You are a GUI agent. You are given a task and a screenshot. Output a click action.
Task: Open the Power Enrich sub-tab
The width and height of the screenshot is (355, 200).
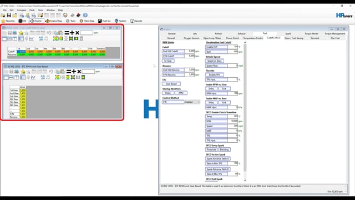232,38
